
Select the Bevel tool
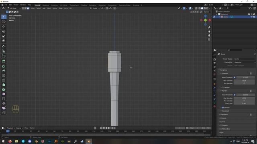pos(4,71)
